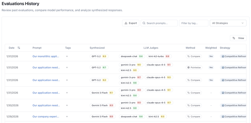Click the Gemini 3 Flash 9.1 badge
This screenshot has height=123, width=251.
103,93
